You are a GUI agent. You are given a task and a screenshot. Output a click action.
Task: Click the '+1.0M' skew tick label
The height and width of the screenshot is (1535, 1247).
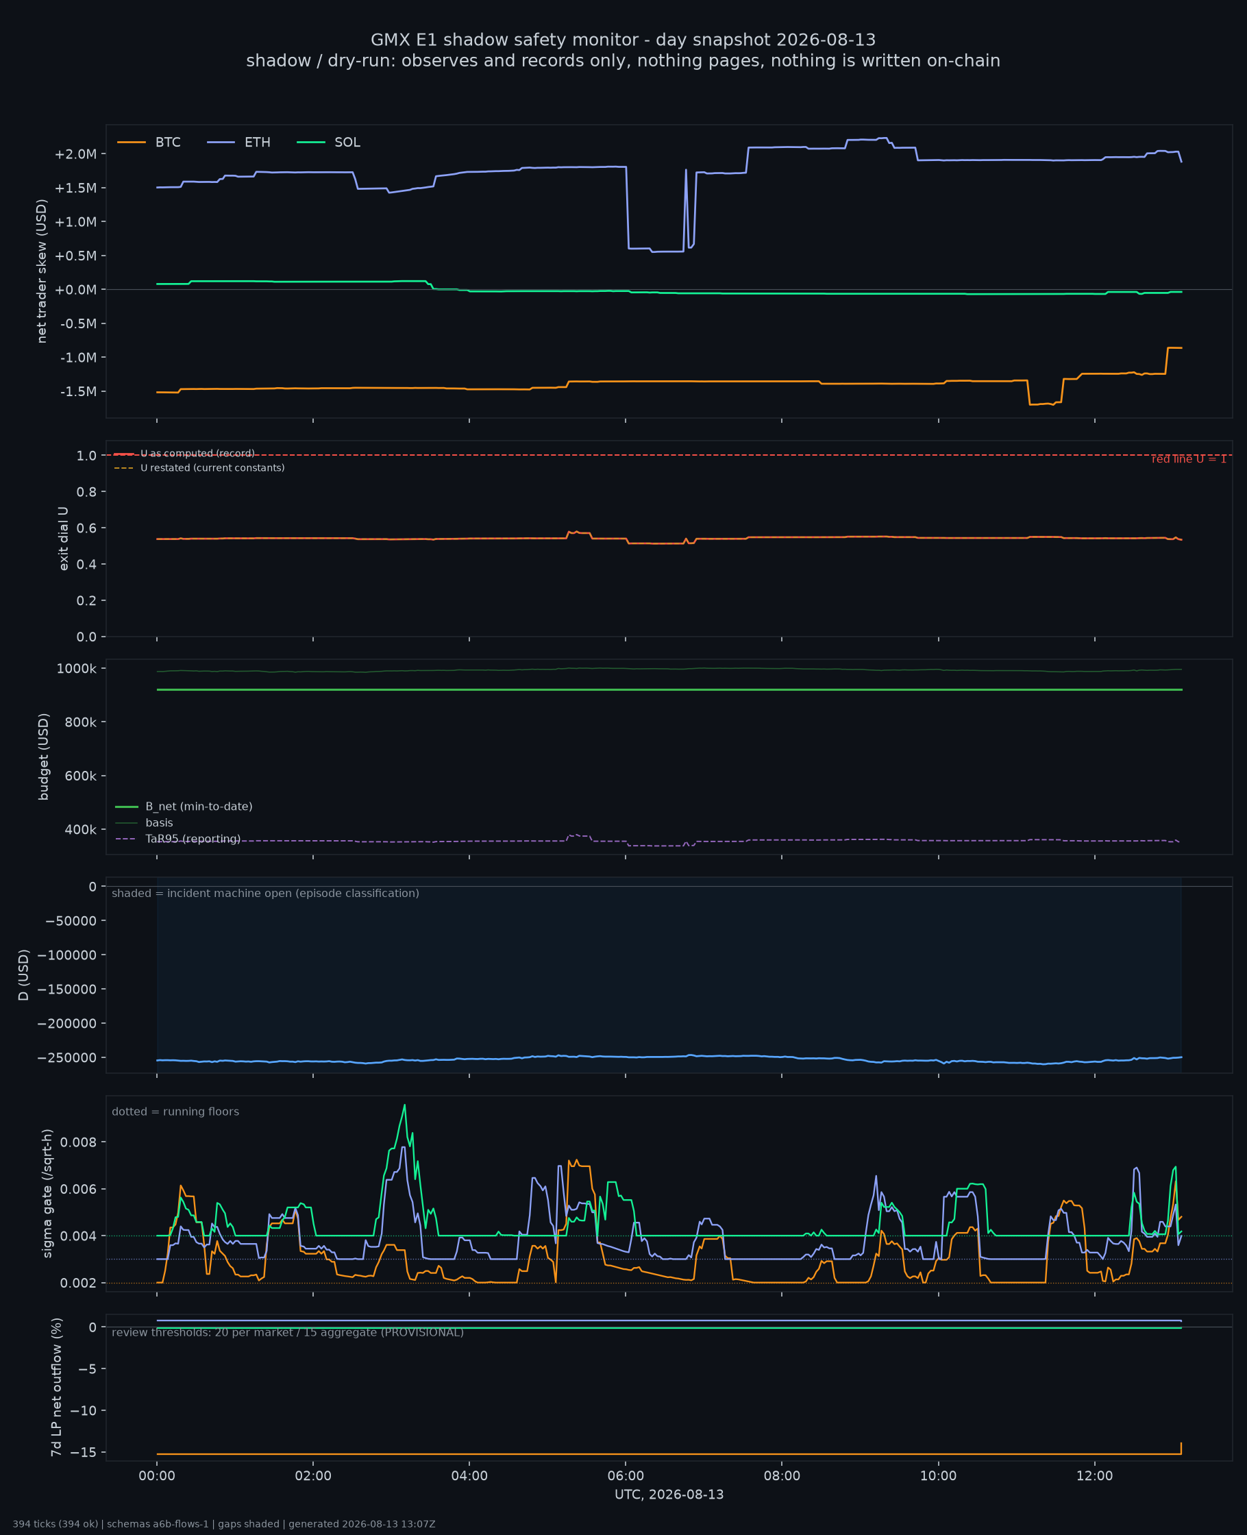75,222
